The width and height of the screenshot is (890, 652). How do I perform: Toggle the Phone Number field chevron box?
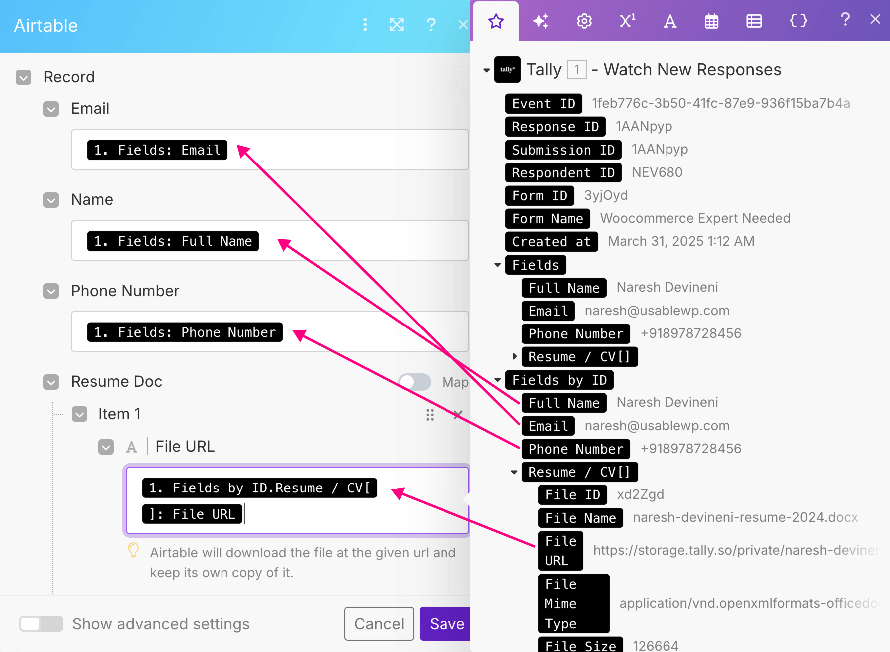(x=51, y=291)
